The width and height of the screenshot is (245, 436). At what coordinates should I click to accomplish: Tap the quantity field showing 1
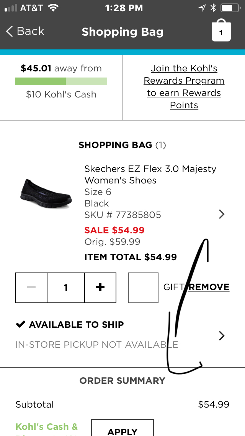click(x=66, y=287)
